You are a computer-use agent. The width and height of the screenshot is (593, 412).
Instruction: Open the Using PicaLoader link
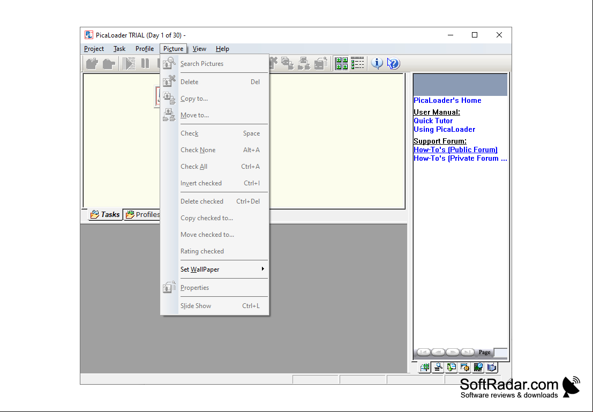(x=445, y=130)
